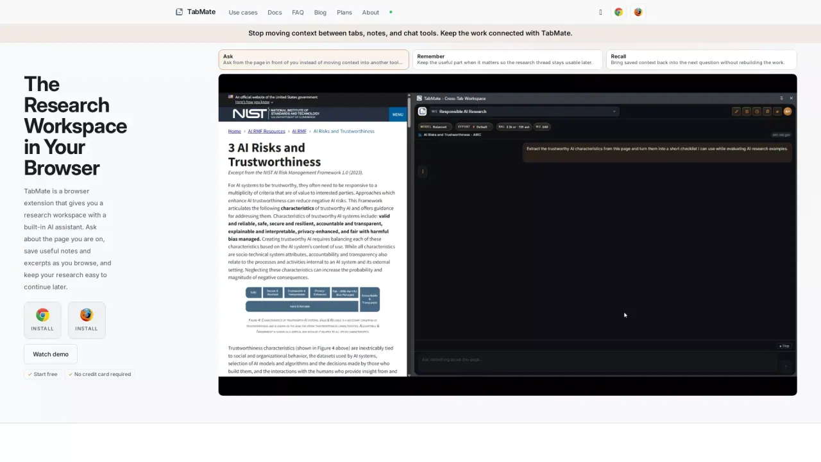
Task: Click the green status dot beside About
Action: point(391,12)
